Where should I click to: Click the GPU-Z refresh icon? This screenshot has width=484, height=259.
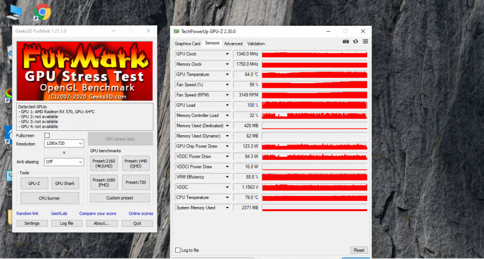[x=355, y=42]
